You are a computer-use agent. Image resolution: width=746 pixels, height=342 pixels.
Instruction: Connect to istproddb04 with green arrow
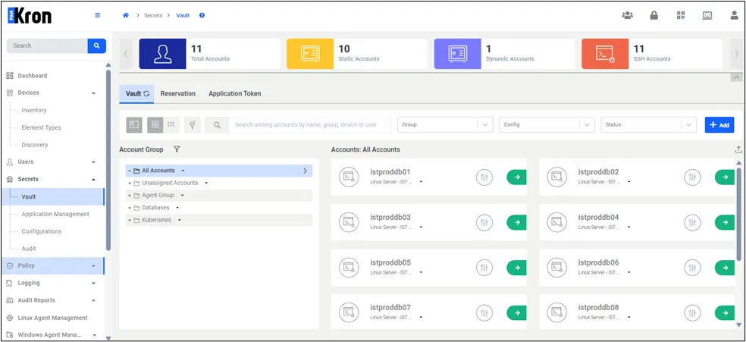coord(725,222)
